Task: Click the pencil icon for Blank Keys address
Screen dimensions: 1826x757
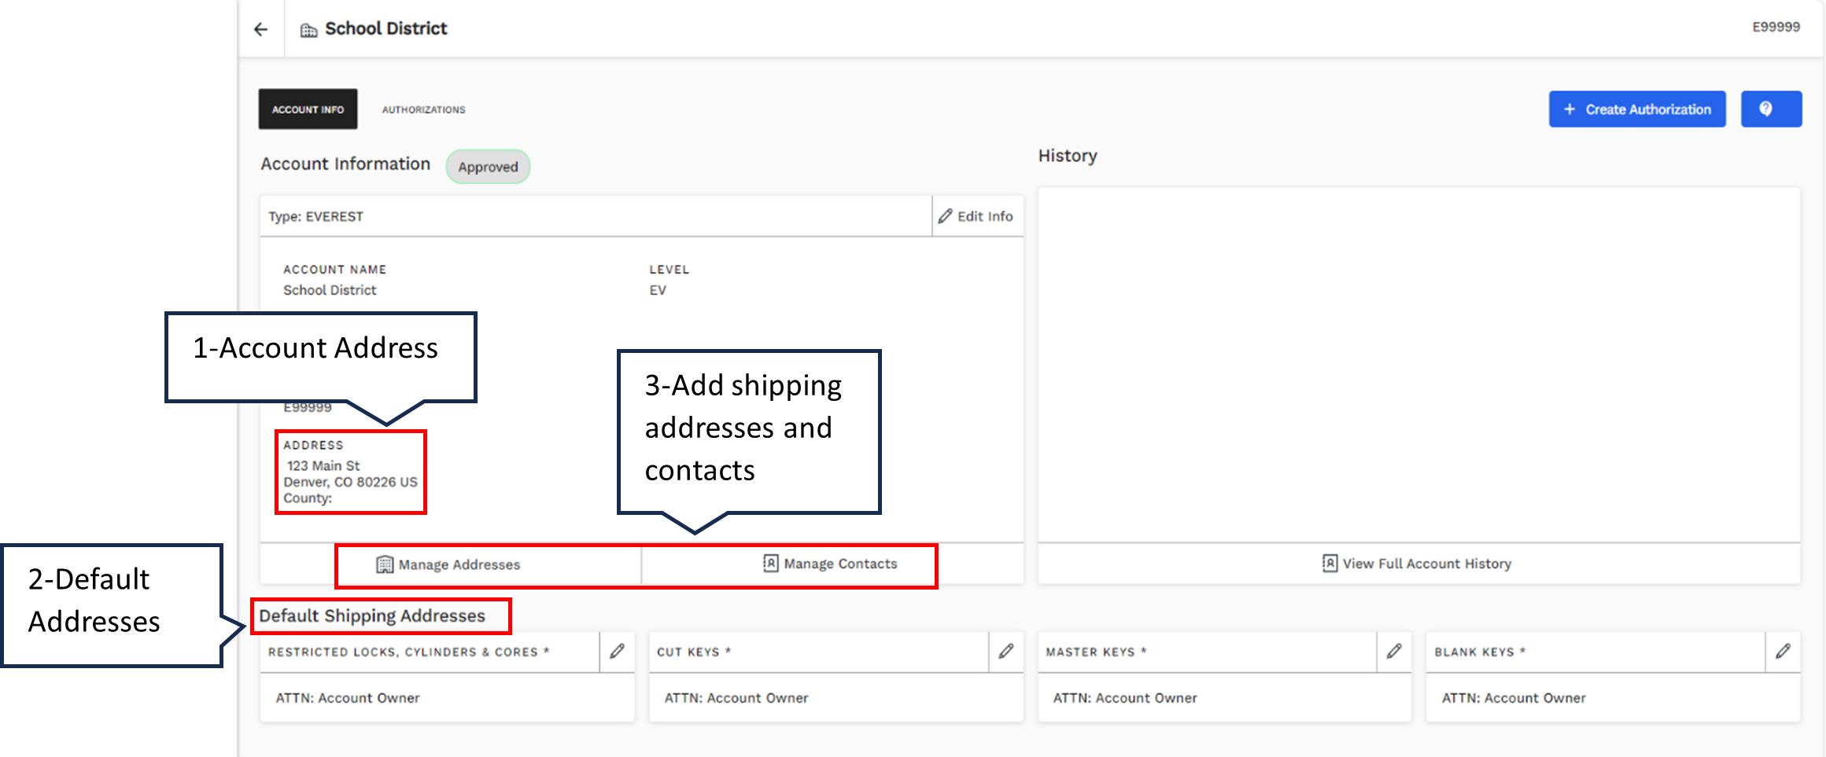Action: pyautogui.click(x=1783, y=651)
